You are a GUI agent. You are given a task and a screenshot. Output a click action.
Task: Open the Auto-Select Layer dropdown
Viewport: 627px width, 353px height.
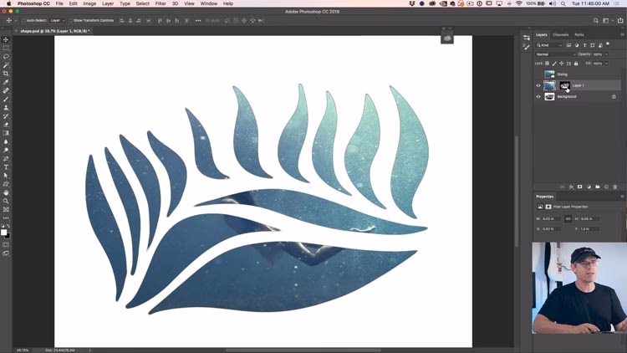click(x=57, y=20)
